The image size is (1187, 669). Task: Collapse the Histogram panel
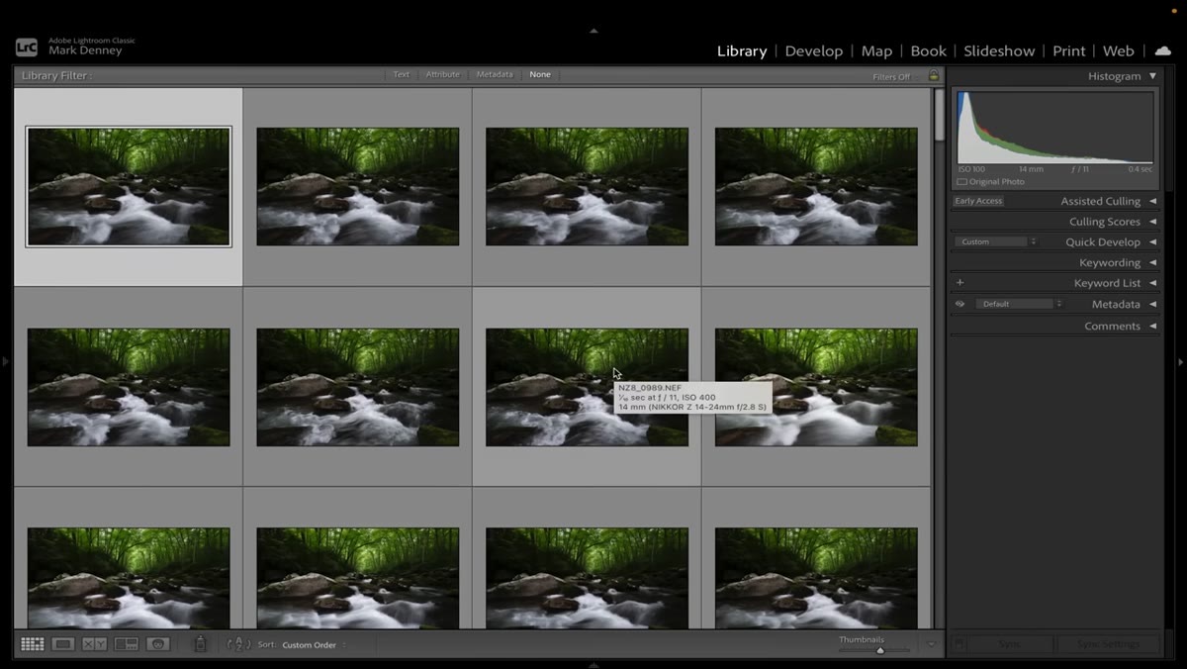coord(1152,76)
